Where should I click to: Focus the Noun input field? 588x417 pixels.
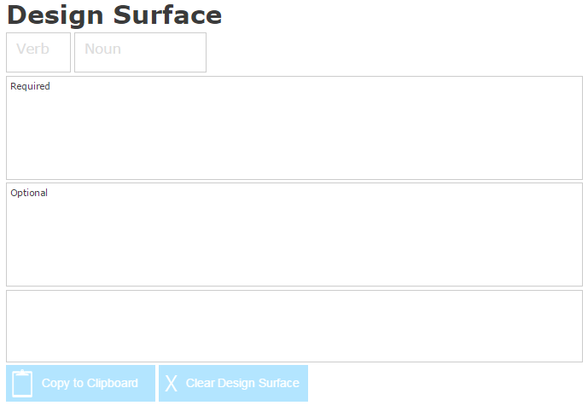click(140, 53)
